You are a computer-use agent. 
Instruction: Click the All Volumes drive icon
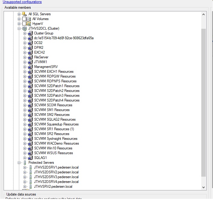[x=29, y=19]
